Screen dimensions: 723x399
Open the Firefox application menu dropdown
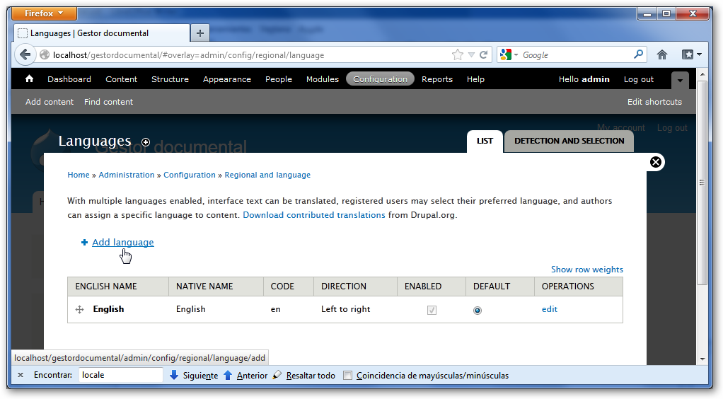45,13
